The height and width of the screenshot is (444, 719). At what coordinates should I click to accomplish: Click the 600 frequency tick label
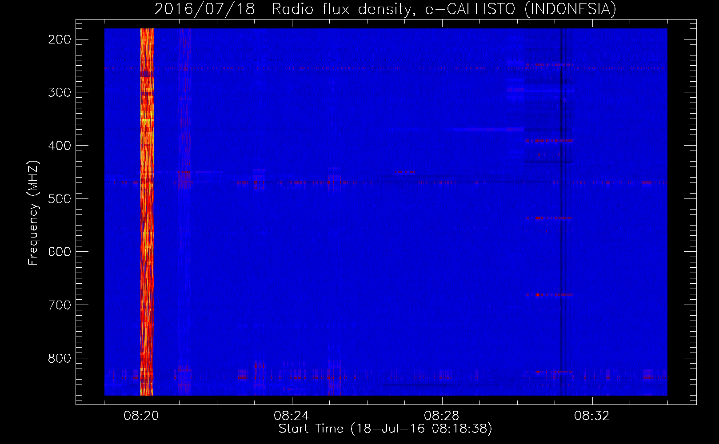(59, 252)
